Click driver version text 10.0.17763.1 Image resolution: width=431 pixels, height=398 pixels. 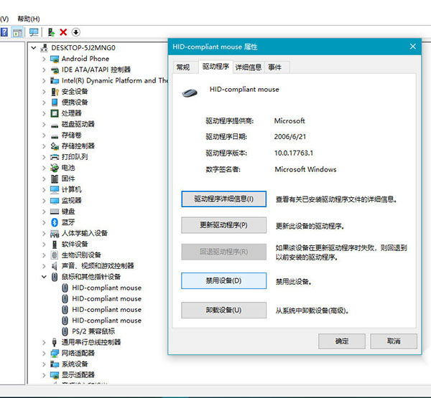click(294, 153)
